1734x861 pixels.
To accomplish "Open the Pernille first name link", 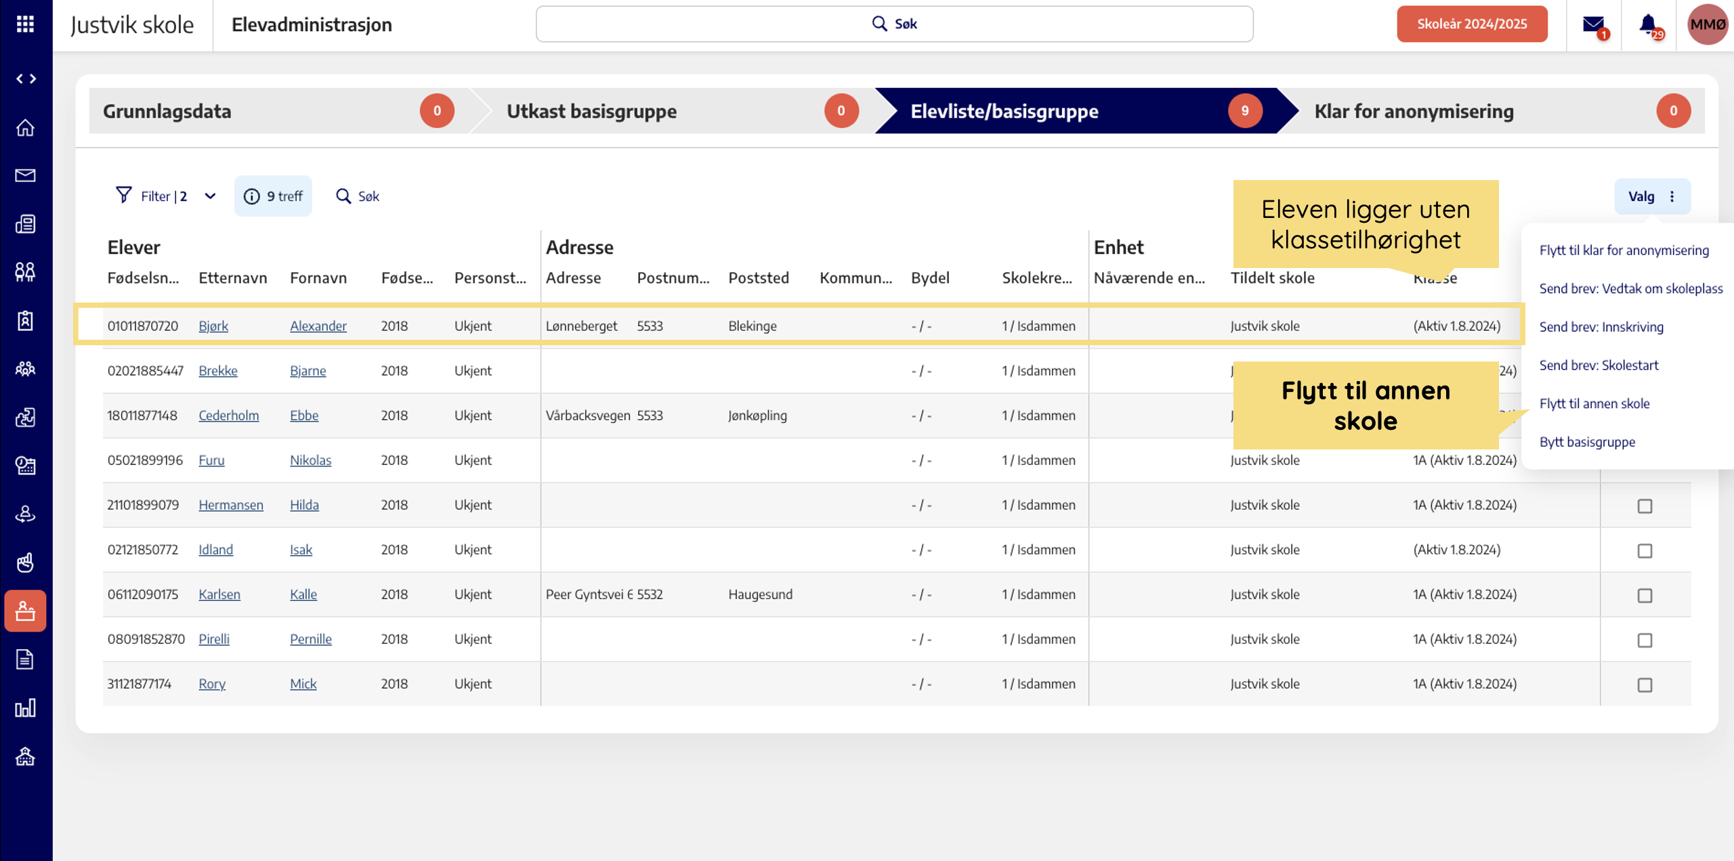I will (x=310, y=638).
